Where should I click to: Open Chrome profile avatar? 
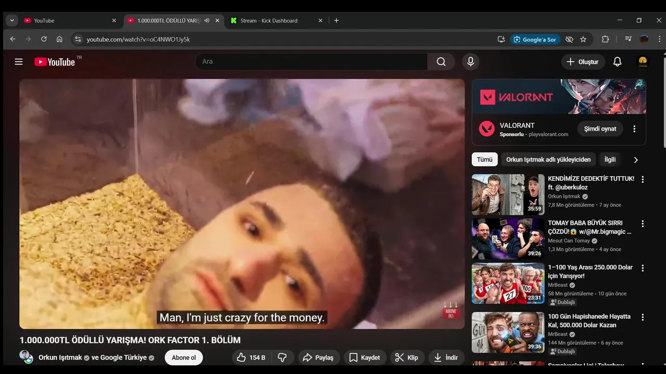tap(644, 39)
